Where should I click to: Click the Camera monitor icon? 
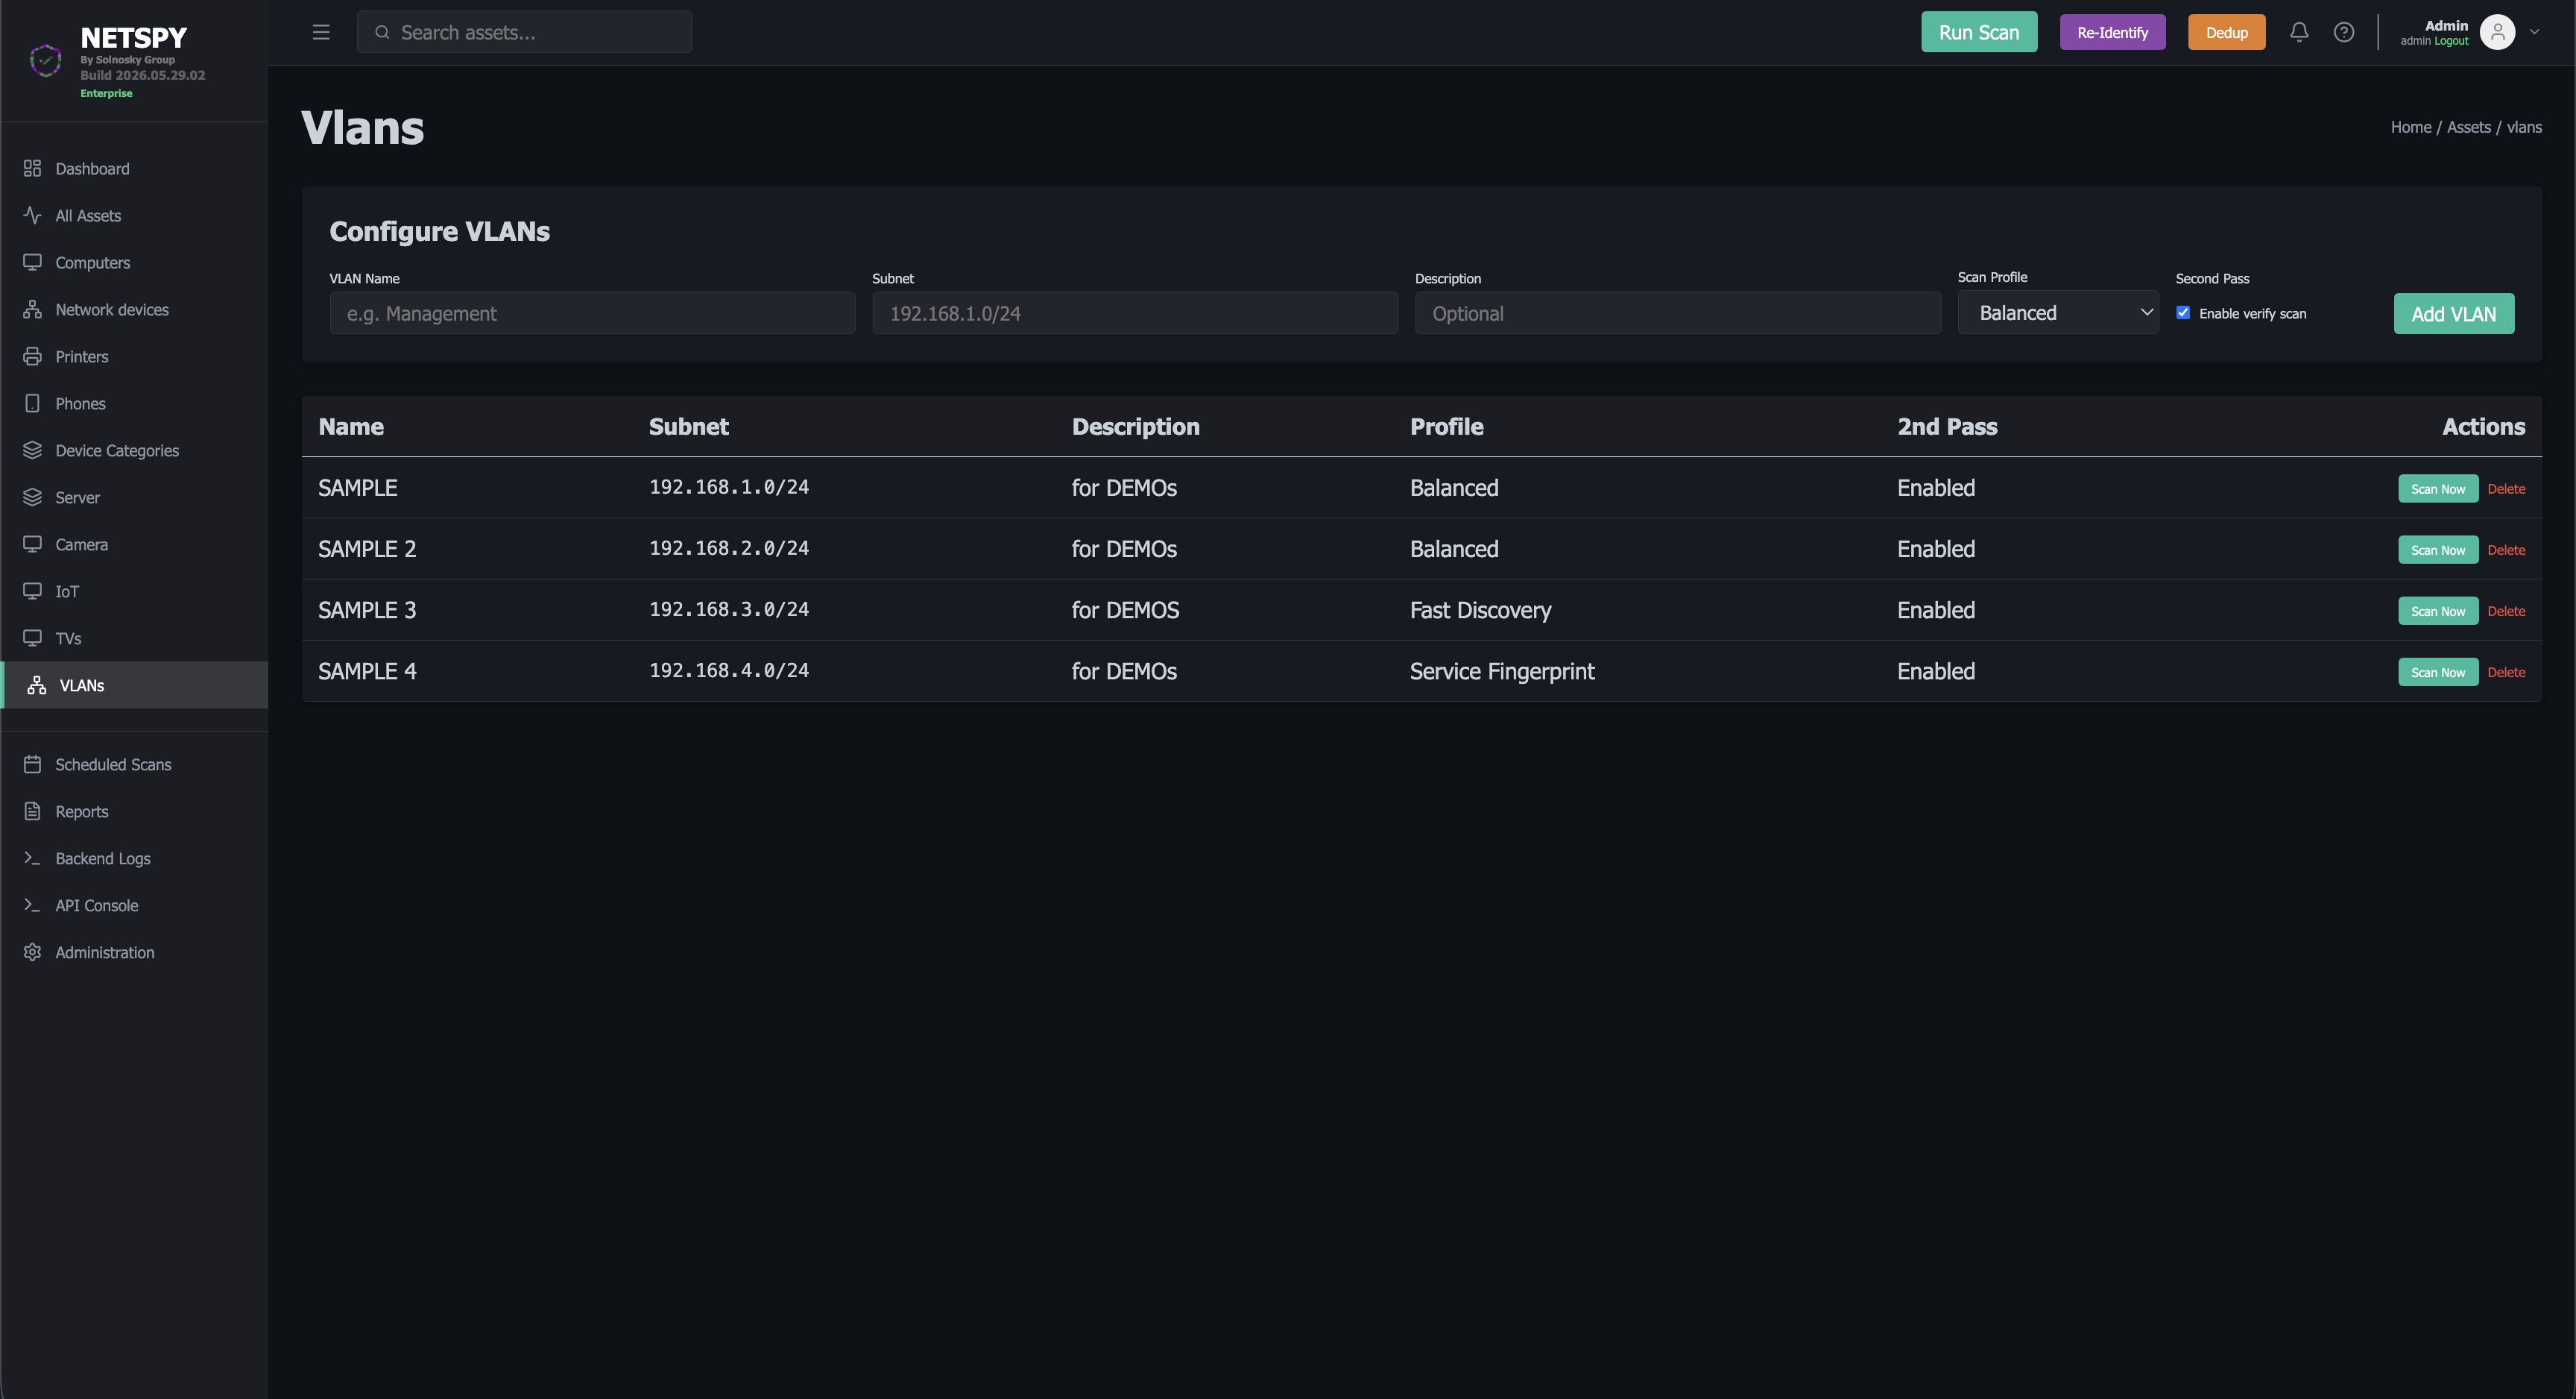pos(32,544)
